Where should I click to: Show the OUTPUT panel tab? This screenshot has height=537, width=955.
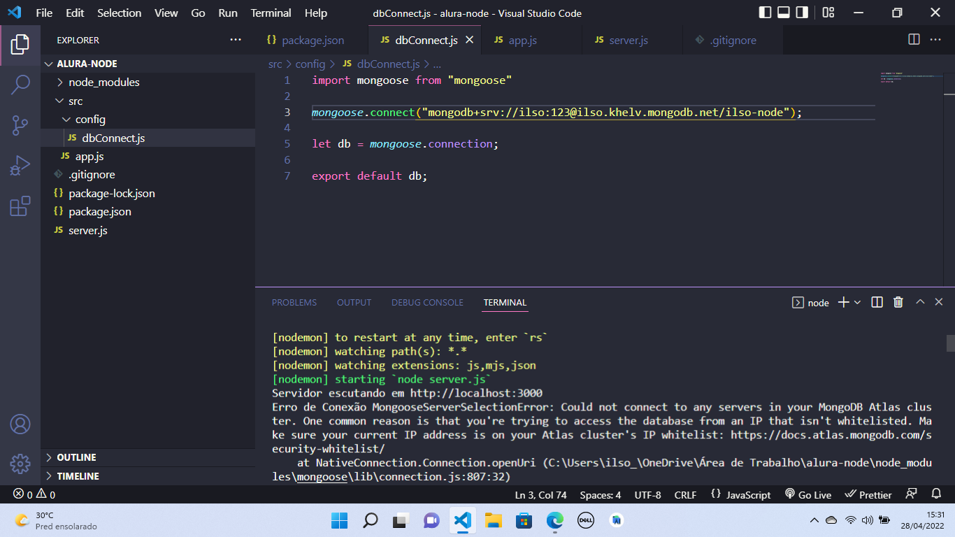pyautogui.click(x=354, y=302)
